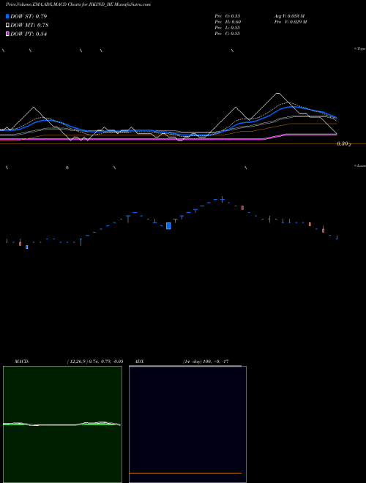Viewport: 366px width, 483px height.
Task: Select the 'DOW PT: 0.54' legend text
Action: tap(29, 34)
